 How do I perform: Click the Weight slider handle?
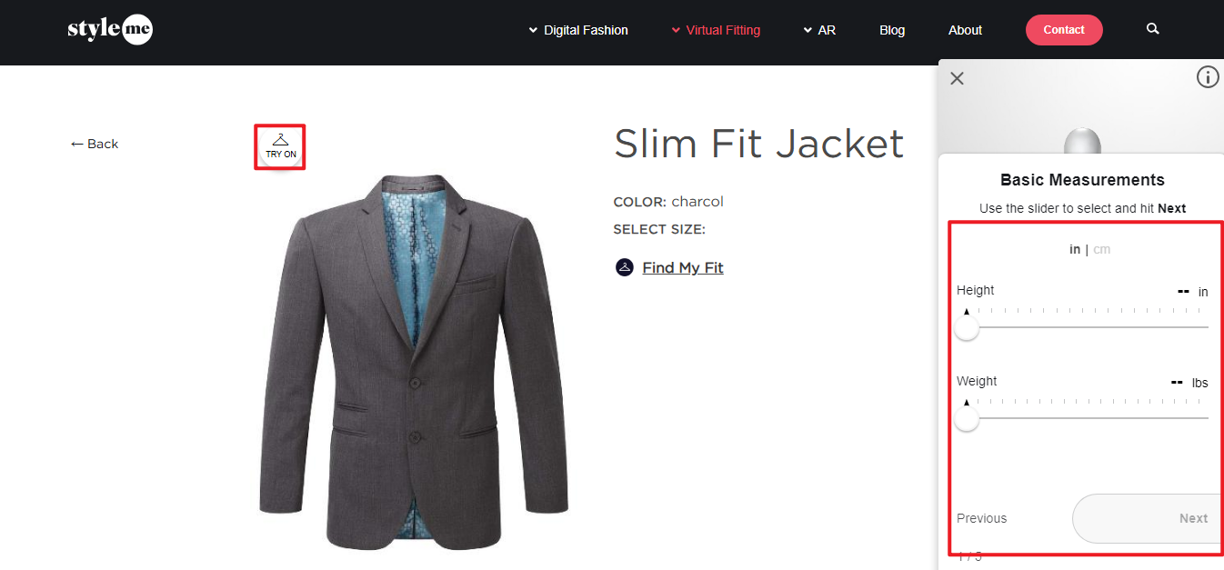click(967, 419)
